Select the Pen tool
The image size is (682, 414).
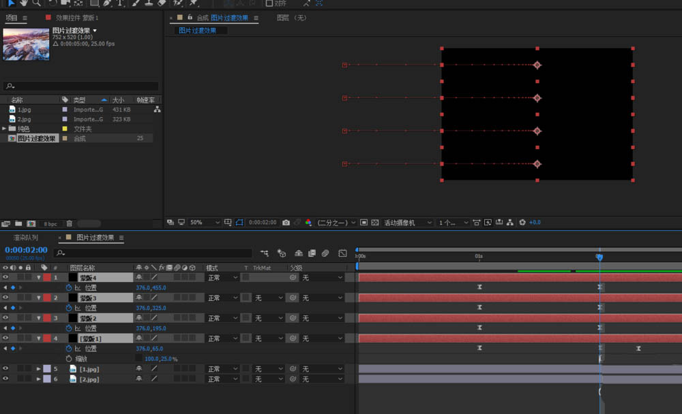(106, 3)
